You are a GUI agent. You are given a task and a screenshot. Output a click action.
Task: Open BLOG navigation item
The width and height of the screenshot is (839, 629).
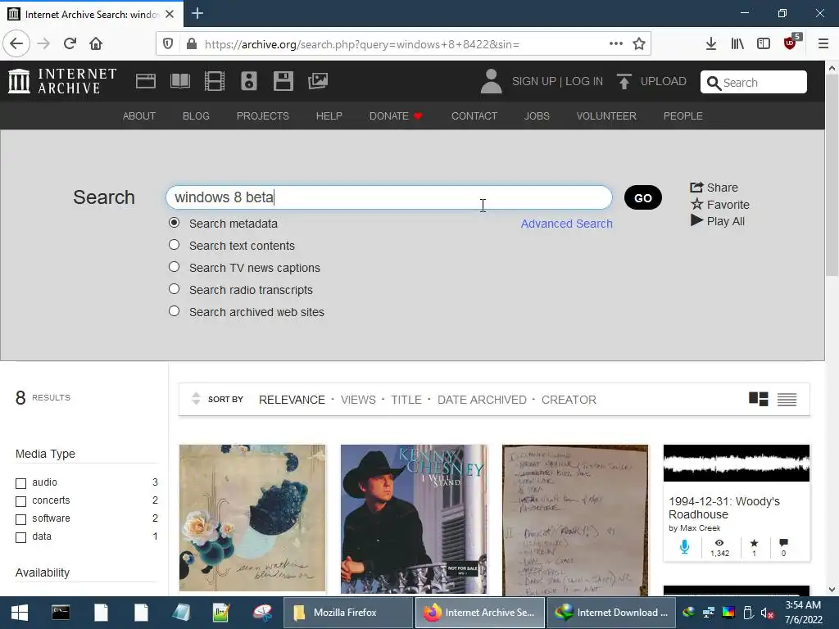[196, 116]
